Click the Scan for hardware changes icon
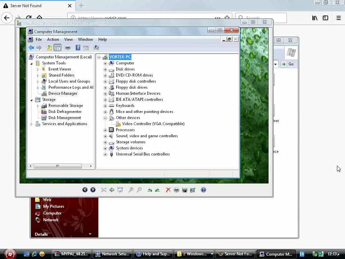The image size is (345, 259). point(96,48)
